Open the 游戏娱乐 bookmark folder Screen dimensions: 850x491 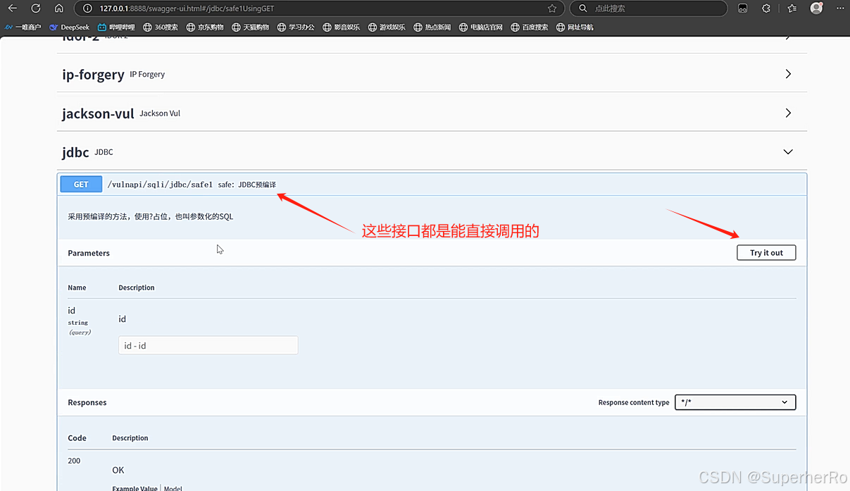point(387,27)
